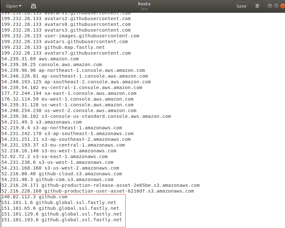Click the sa-east-1.console.aws.amazon.com line

69,93
